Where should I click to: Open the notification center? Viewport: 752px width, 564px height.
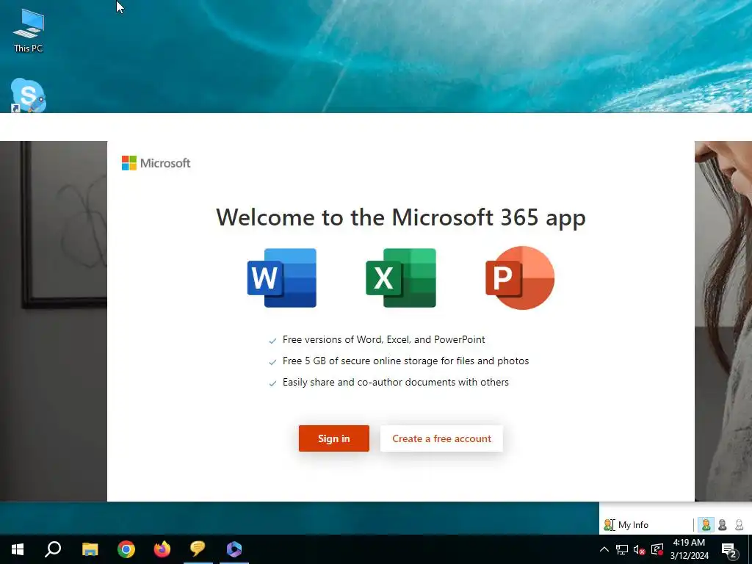click(729, 549)
